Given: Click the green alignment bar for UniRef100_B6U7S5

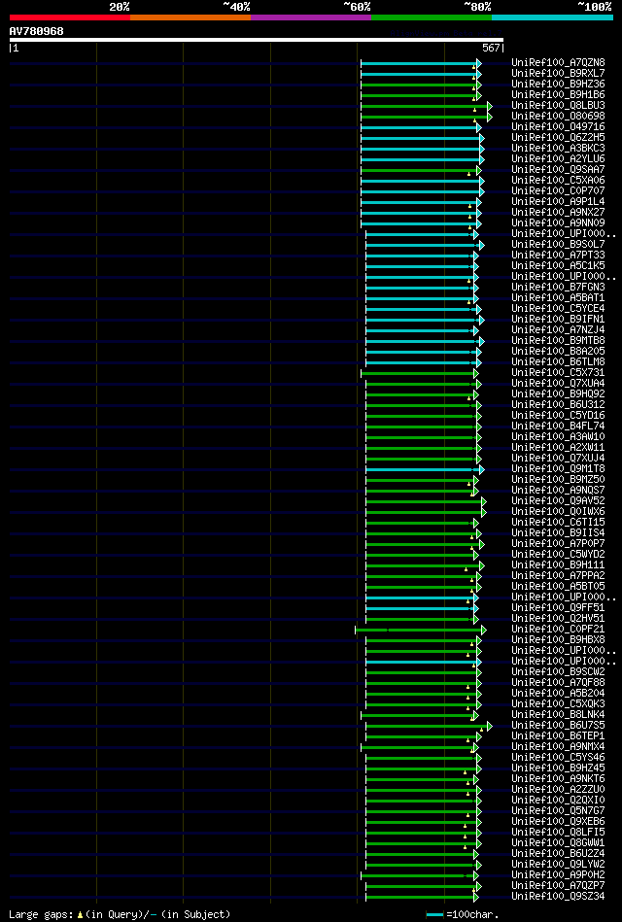Looking at the screenshot, I should click(x=429, y=726).
